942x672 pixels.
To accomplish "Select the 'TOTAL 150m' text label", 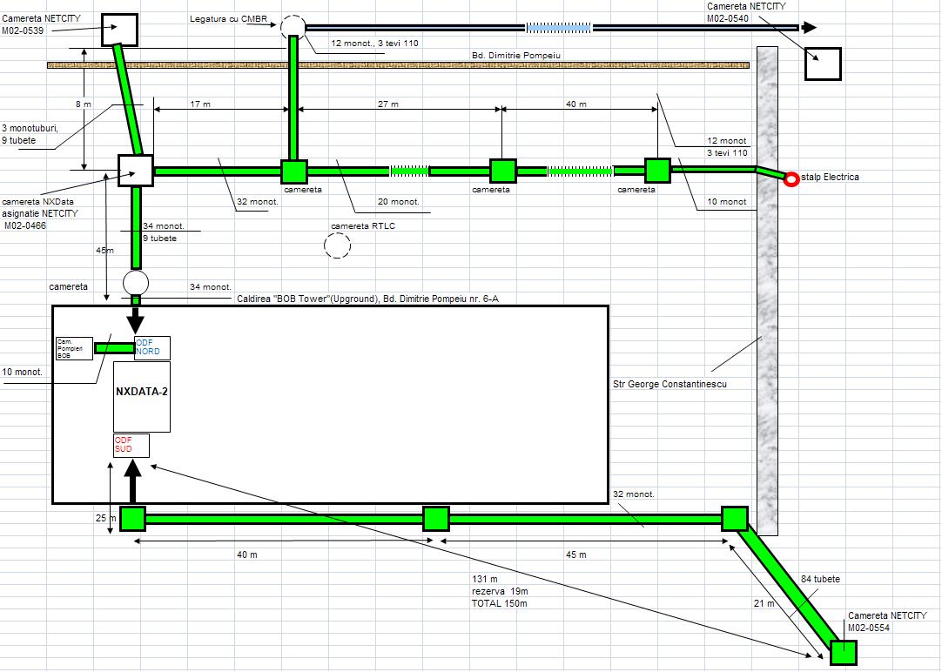I will tap(500, 603).
